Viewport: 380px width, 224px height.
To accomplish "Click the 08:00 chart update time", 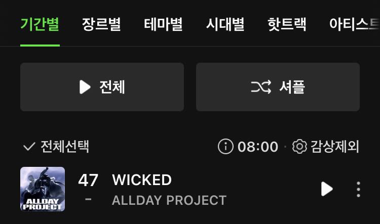I will [258, 147].
